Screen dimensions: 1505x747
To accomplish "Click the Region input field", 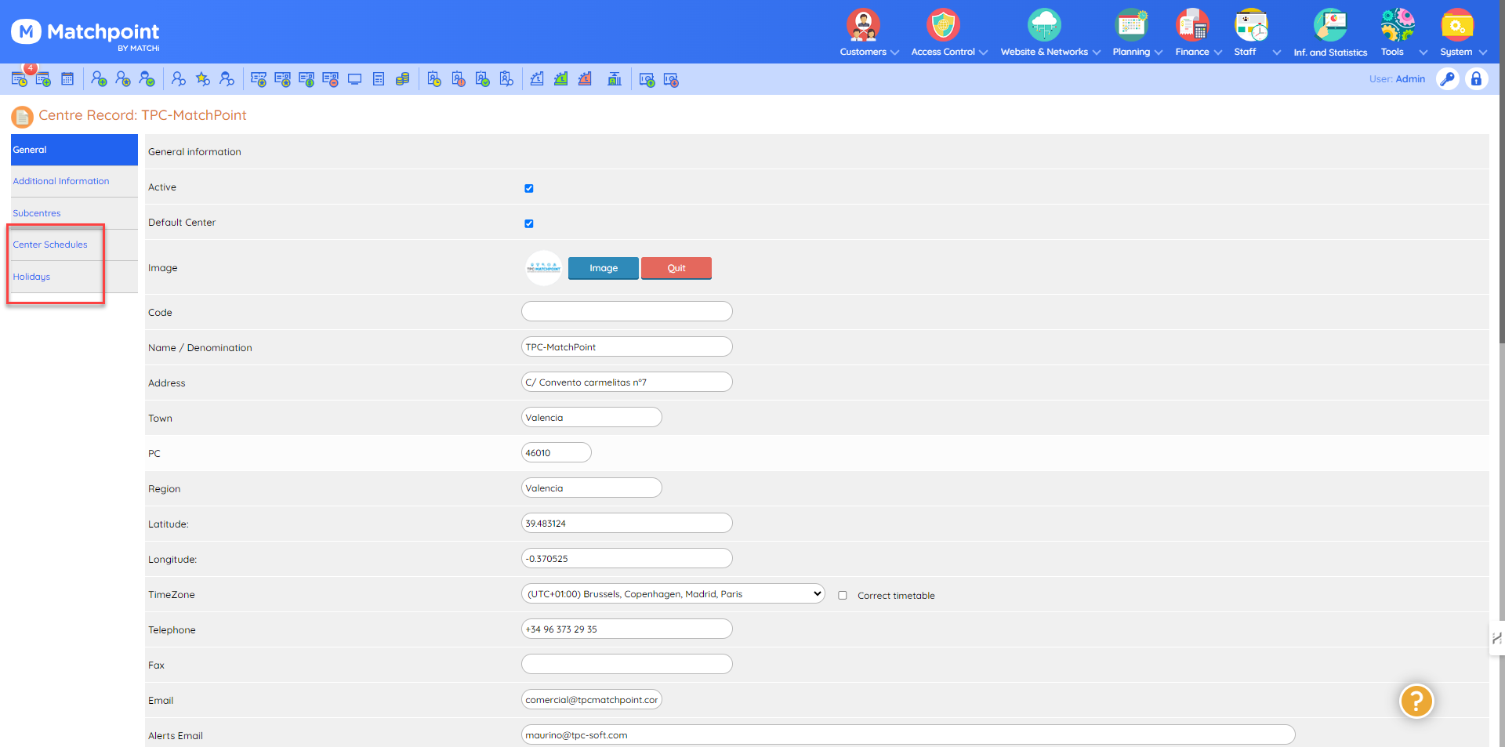I will [592, 488].
